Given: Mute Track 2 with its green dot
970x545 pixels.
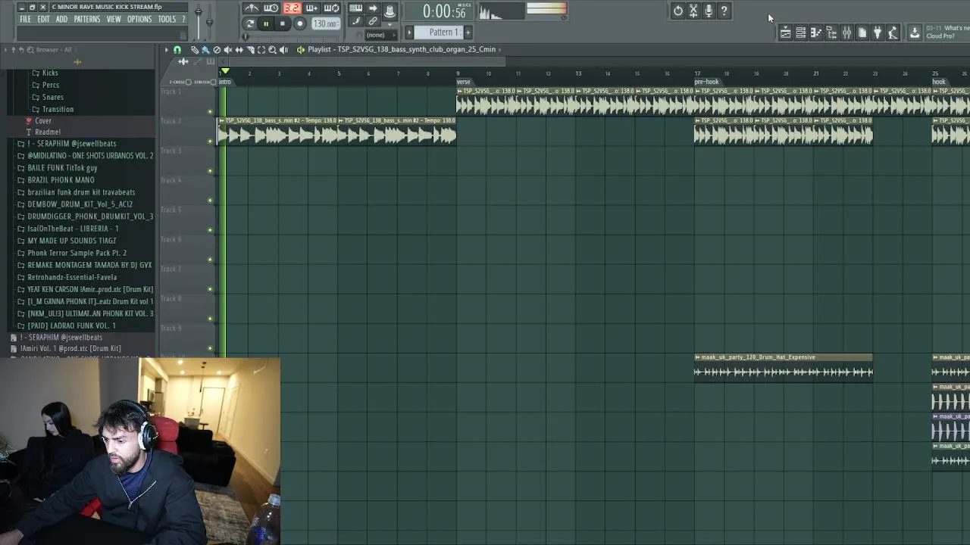Looking at the screenshot, I should [x=210, y=142].
